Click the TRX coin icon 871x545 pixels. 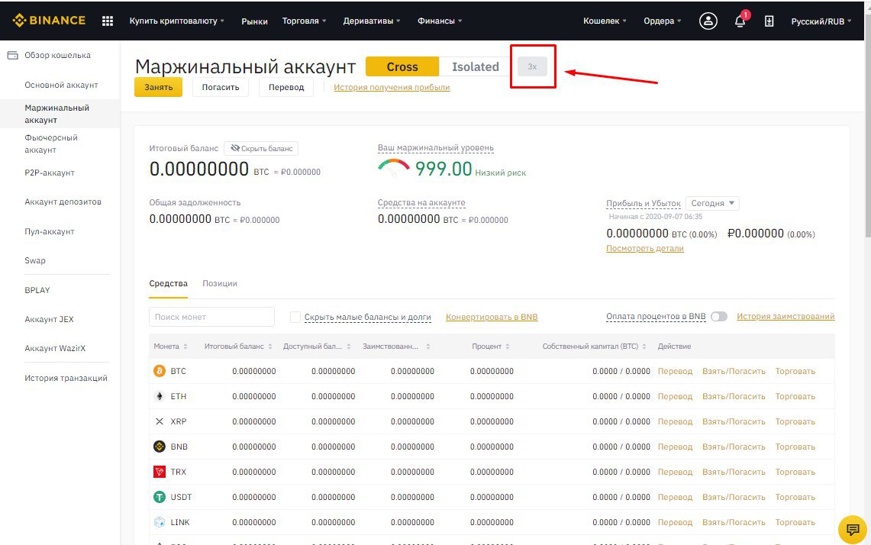coord(160,472)
